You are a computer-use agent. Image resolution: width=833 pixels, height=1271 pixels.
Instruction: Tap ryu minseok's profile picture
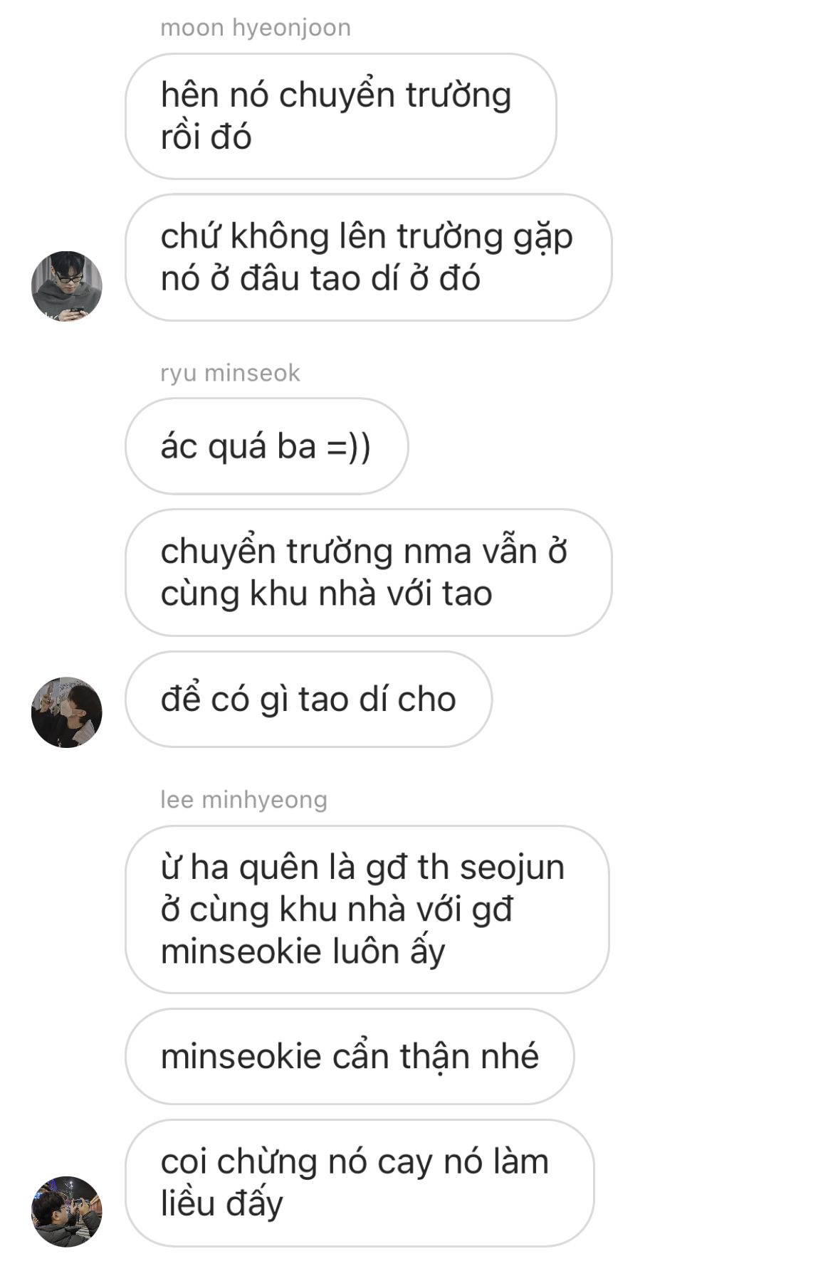[x=67, y=712]
